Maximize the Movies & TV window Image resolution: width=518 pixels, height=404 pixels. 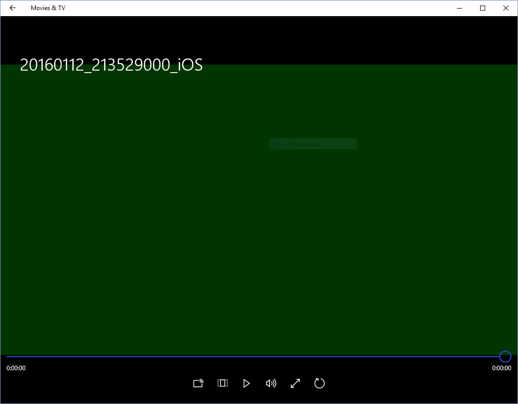483,8
